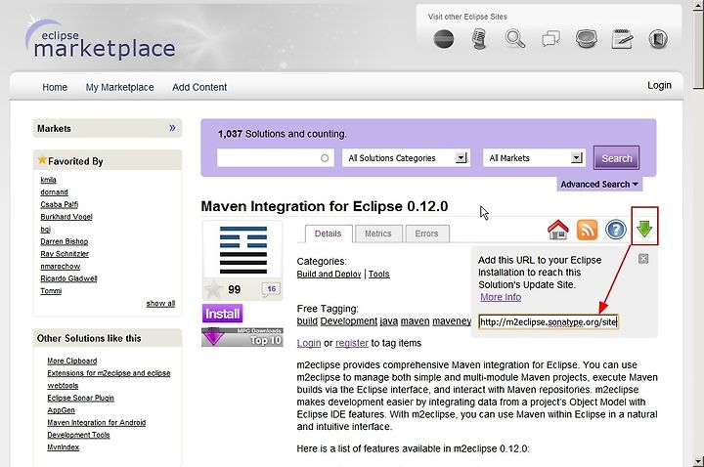Open My Marketplace in navigation bar
Viewport: 704px width, 467px height.
click(120, 87)
